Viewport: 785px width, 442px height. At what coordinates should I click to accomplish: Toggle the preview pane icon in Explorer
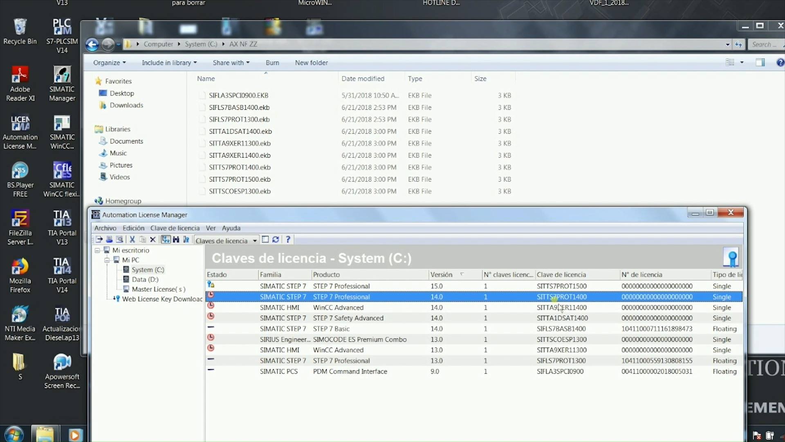[760, 62]
